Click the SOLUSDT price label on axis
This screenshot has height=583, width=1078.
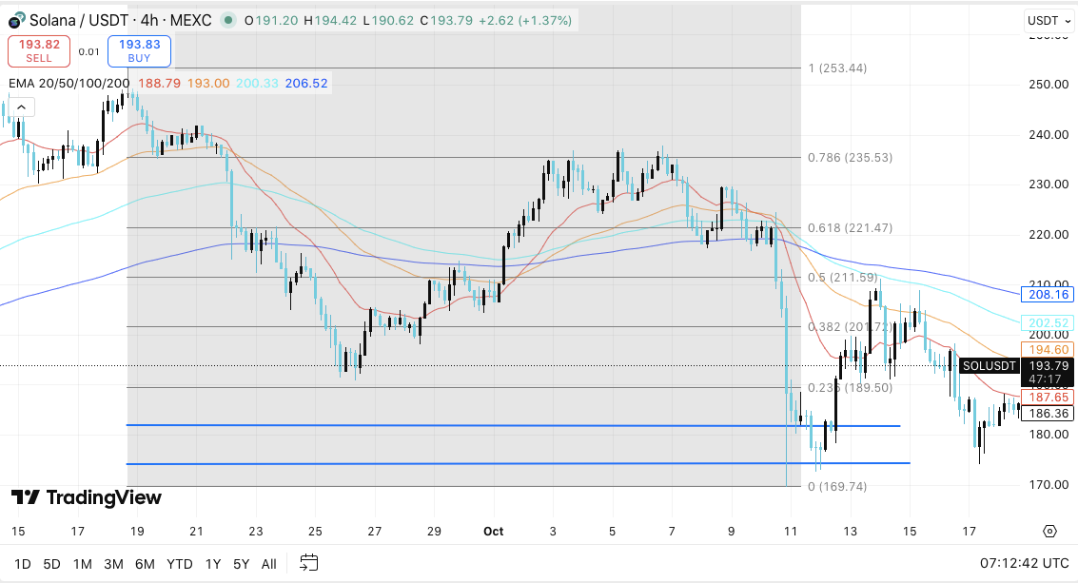989,366
